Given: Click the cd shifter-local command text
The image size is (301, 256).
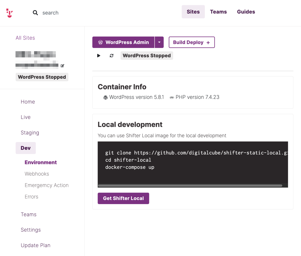Looking at the screenshot, I should coord(128,160).
